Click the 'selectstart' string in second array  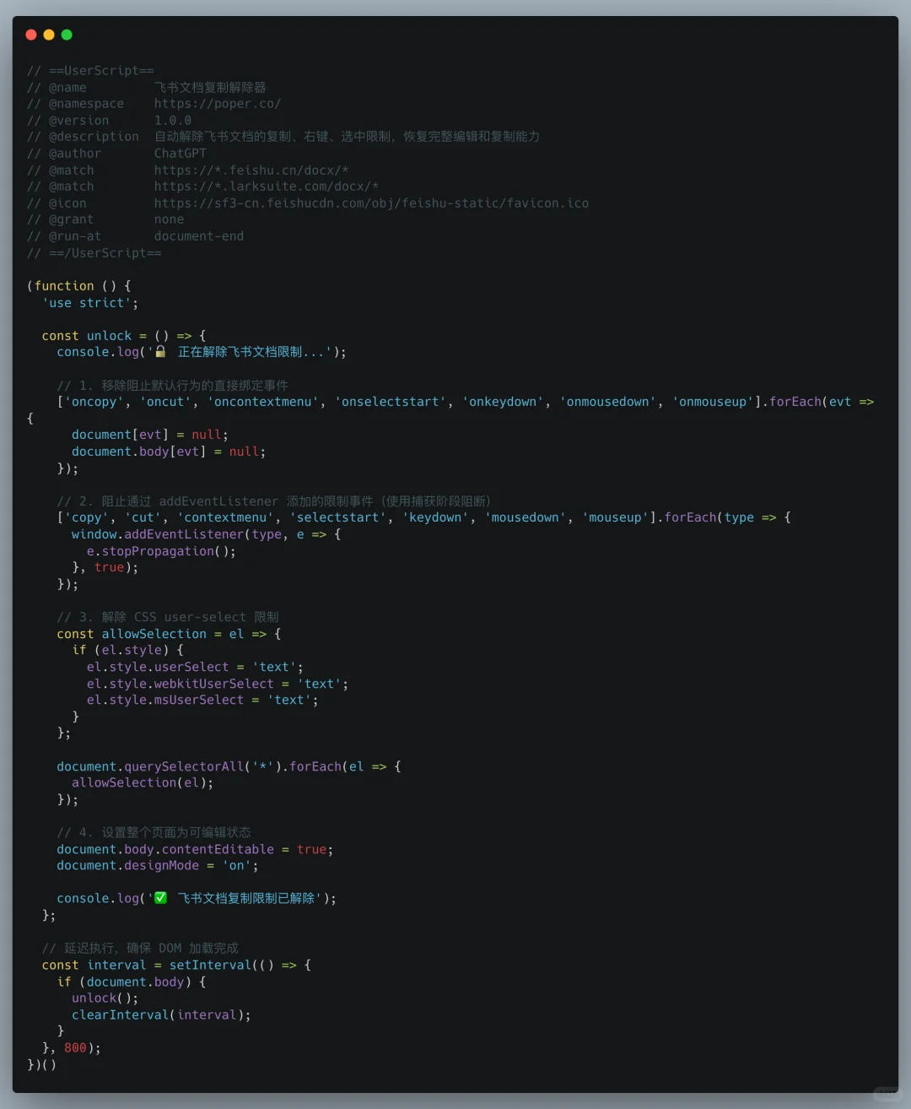(338, 517)
